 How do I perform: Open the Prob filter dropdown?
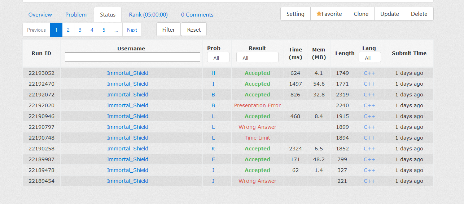(x=218, y=58)
